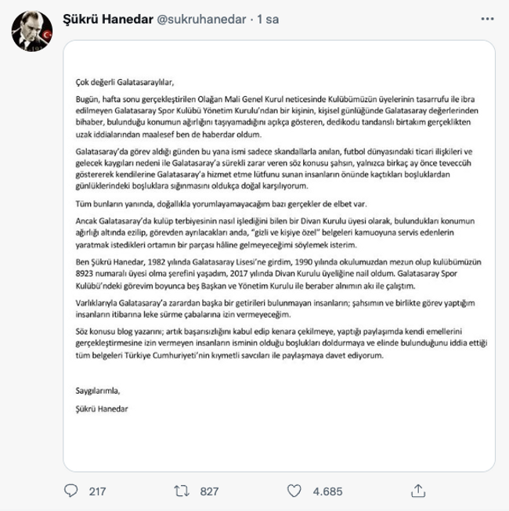Open the tweet's more options menu

(487, 20)
